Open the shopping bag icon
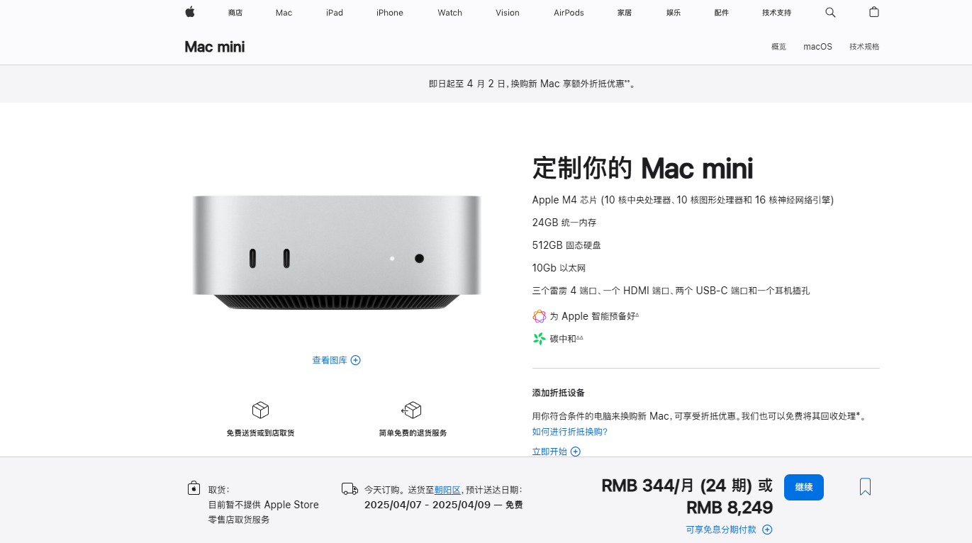The width and height of the screenshot is (972, 543). coord(874,12)
